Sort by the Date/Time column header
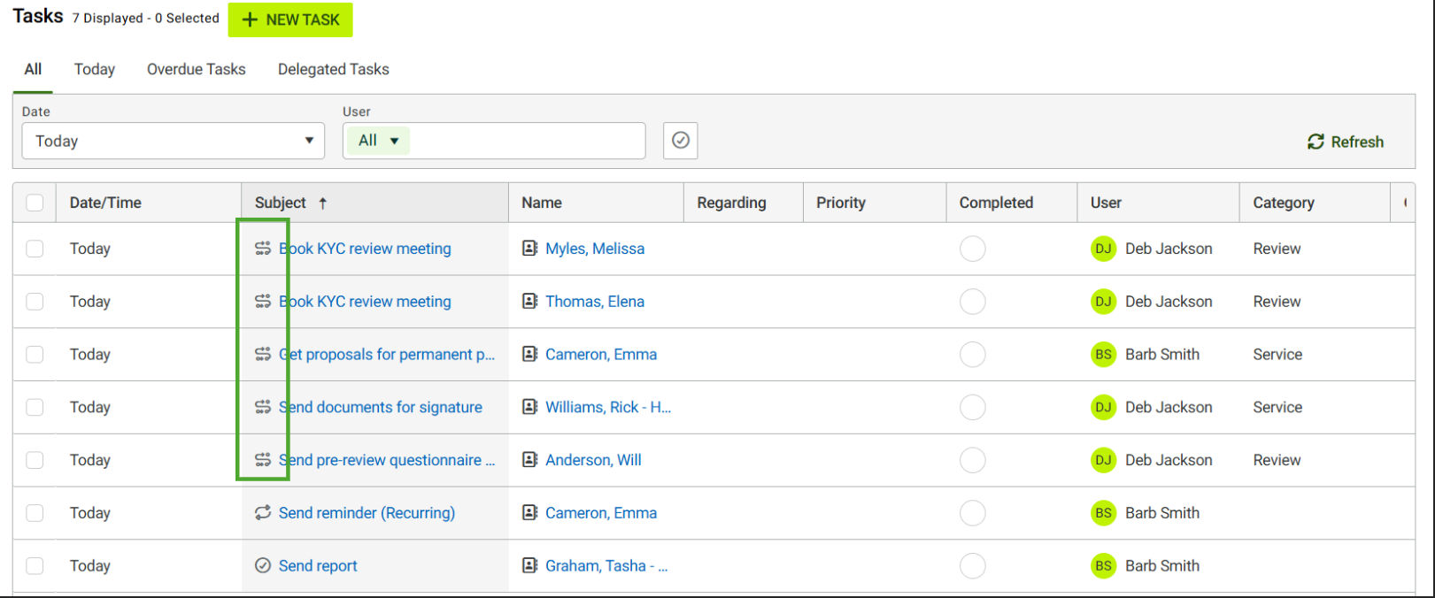The width and height of the screenshot is (1435, 598). 148,203
